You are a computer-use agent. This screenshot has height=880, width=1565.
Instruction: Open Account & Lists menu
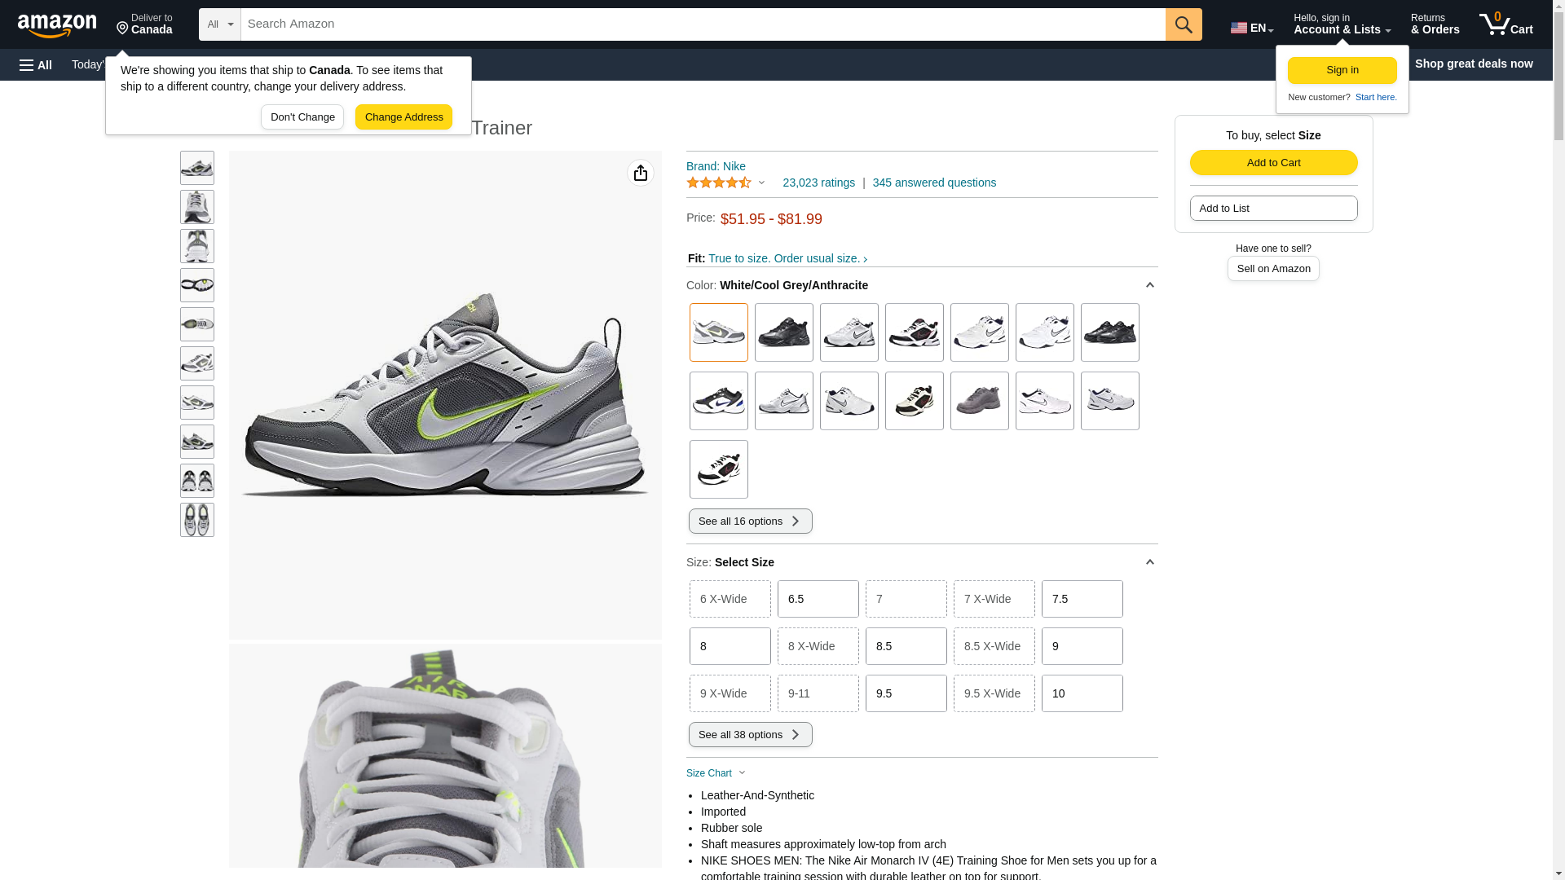[x=1341, y=24]
